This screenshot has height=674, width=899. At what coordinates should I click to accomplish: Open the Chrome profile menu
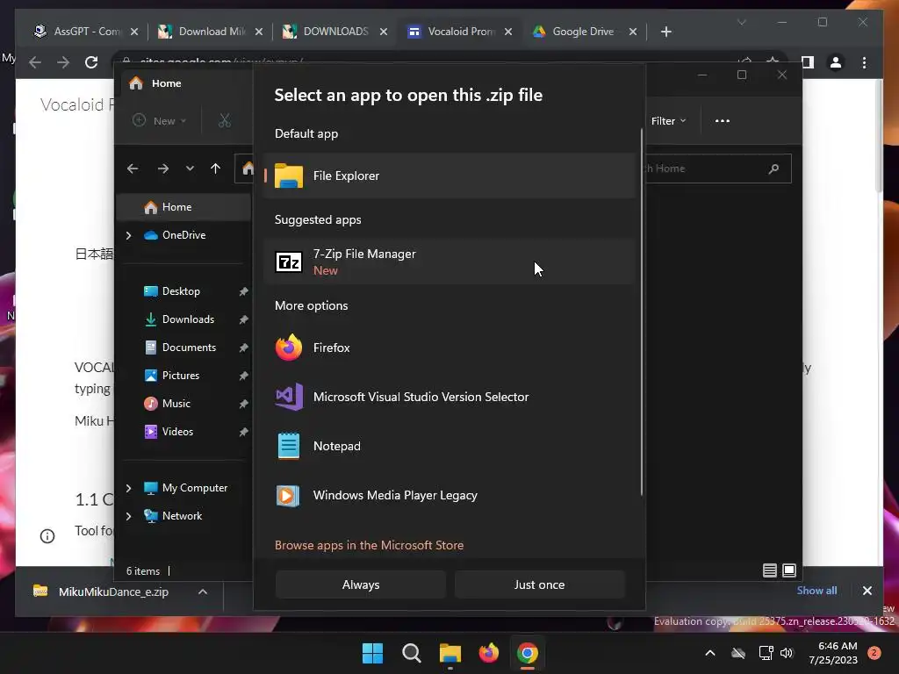836,62
